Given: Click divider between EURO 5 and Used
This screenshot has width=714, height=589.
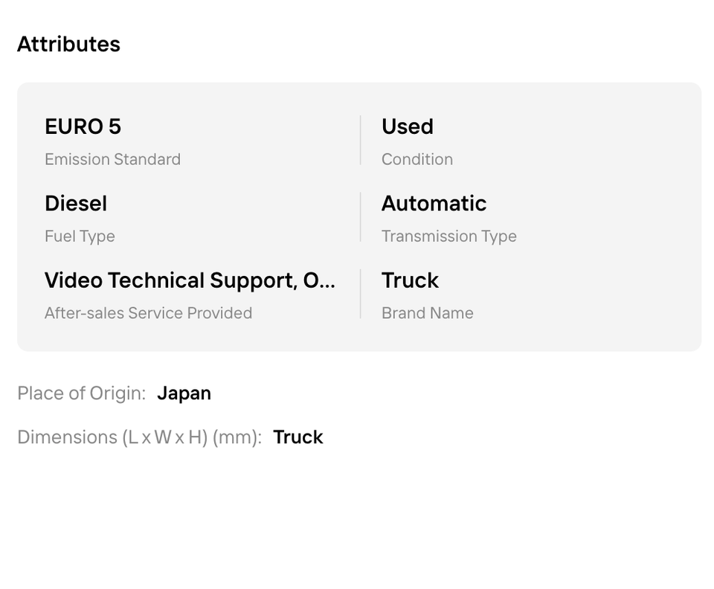Looking at the screenshot, I should pyautogui.click(x=361, y=140).
